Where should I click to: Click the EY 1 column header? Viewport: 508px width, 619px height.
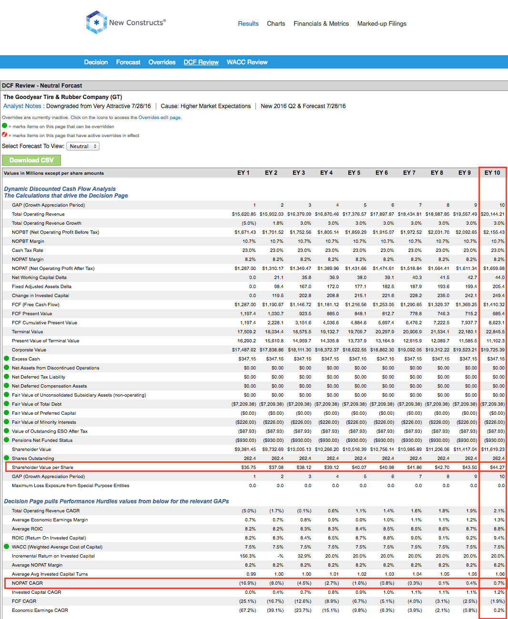tap(244, 173)
